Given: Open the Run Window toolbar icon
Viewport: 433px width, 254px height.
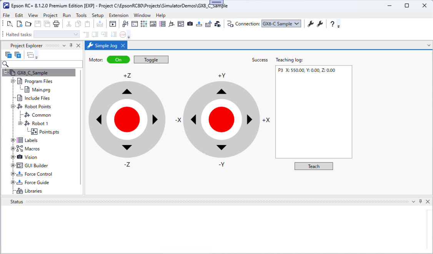Looking at the screenshot, I should pyautogui.click(x=112, y=24).
